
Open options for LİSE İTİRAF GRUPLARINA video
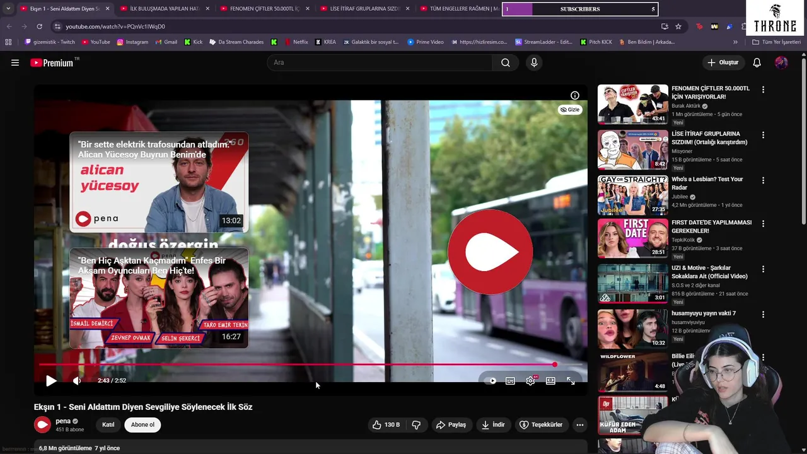point(763,135)
